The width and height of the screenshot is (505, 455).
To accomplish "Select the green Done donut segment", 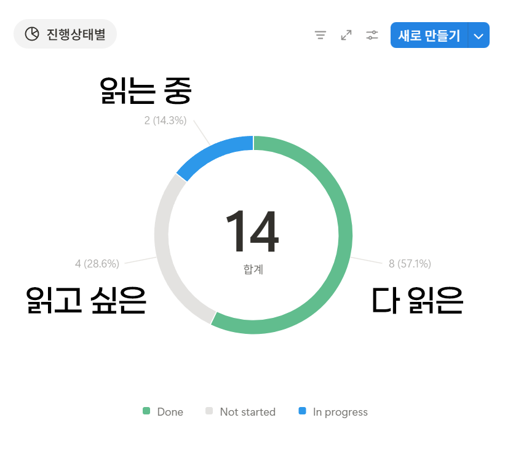I will [345, 235].
